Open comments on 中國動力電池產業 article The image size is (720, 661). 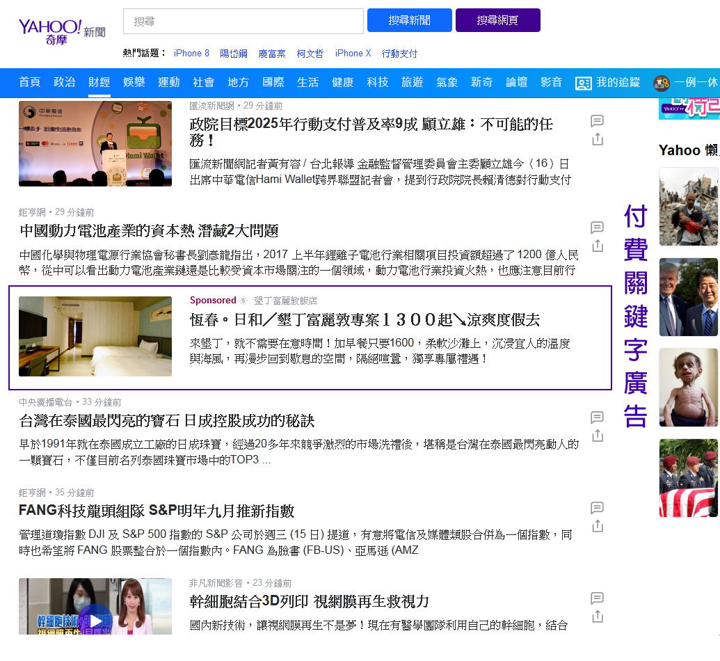[597, 228]
